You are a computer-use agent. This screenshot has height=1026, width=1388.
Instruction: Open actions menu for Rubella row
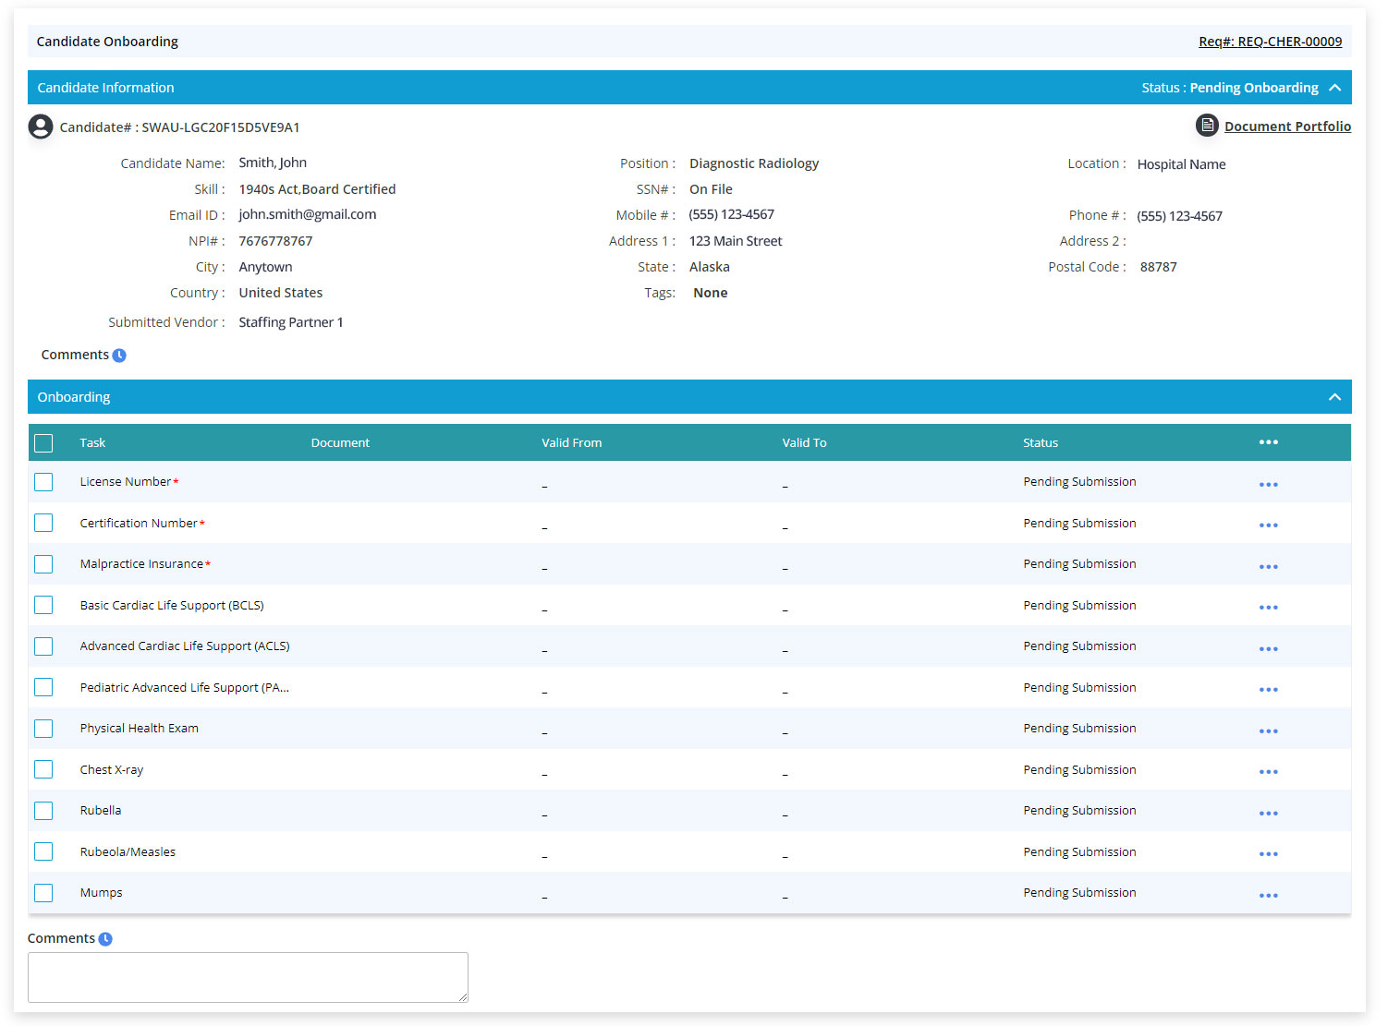pos(1268,814)
